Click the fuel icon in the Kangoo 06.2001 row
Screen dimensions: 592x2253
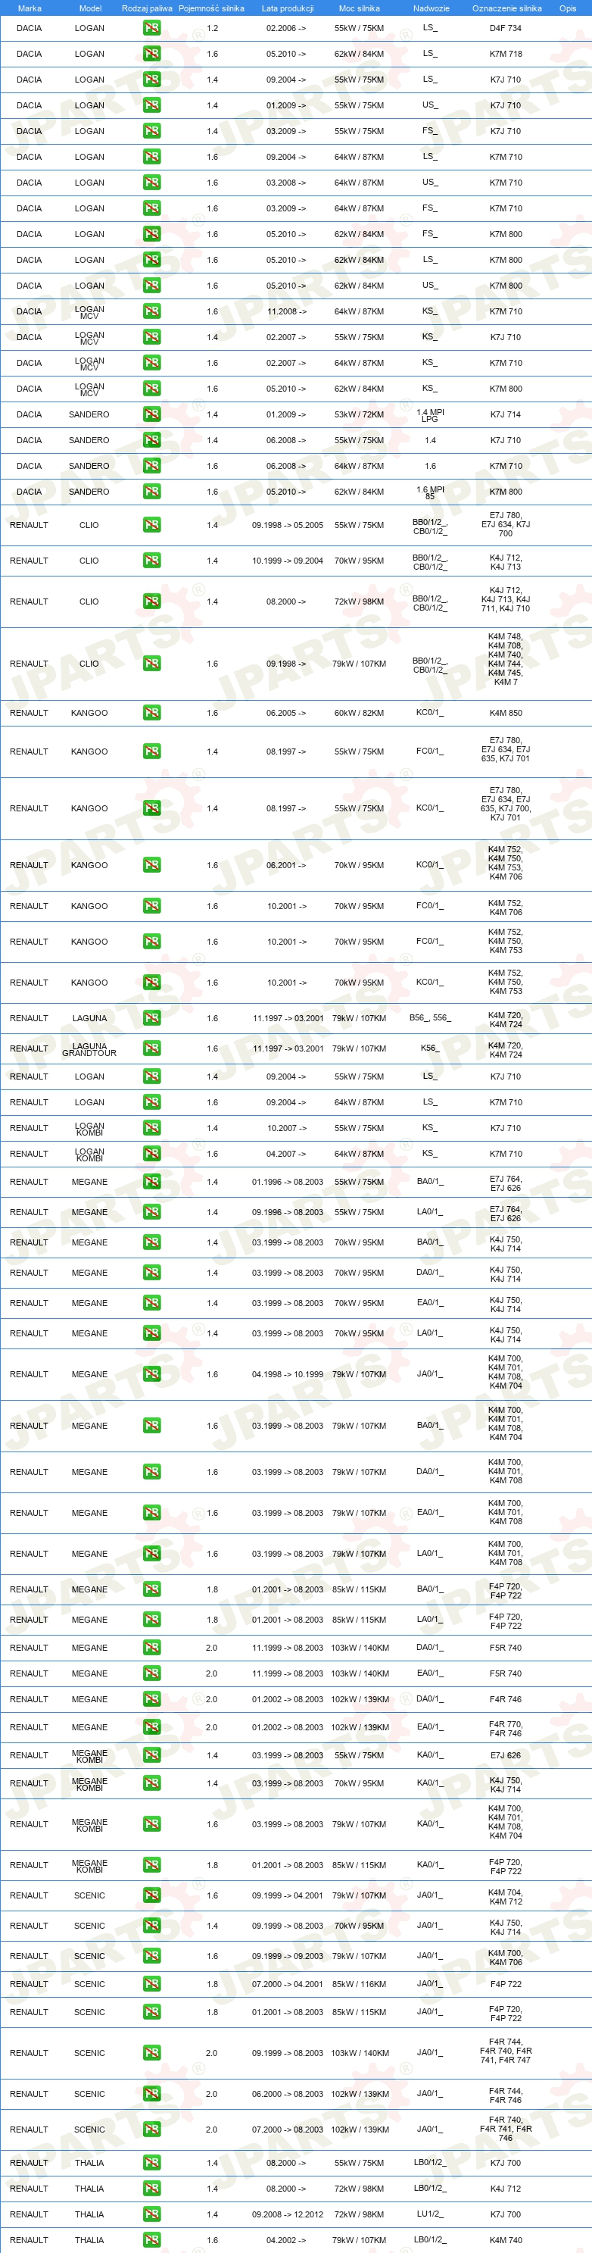pos(151,865)
